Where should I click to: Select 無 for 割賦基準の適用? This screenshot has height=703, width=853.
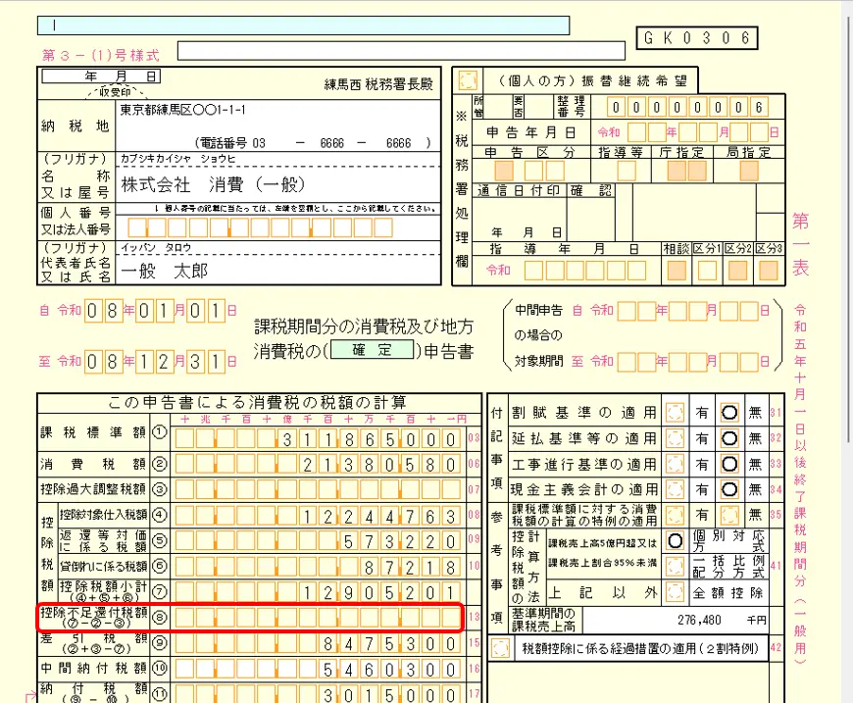click(x=729, y=413)
